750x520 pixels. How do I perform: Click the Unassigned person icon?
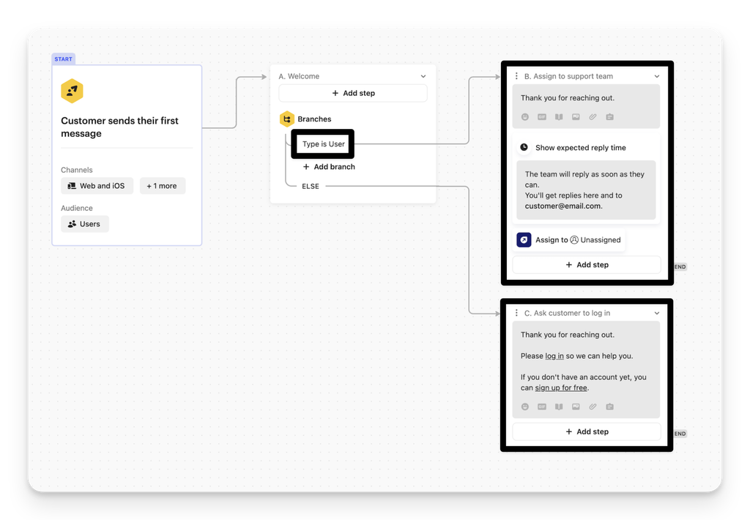(x=574, y=239)
